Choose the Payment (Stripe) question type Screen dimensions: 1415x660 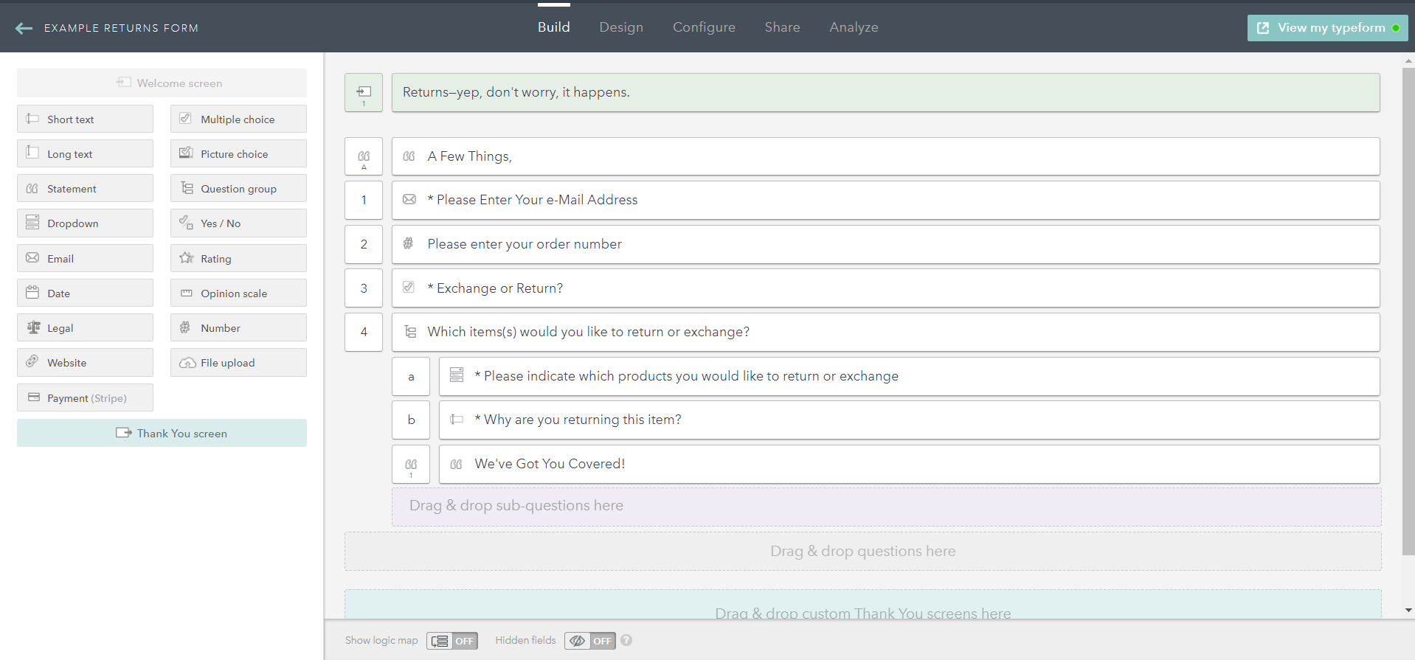[85, 398]
